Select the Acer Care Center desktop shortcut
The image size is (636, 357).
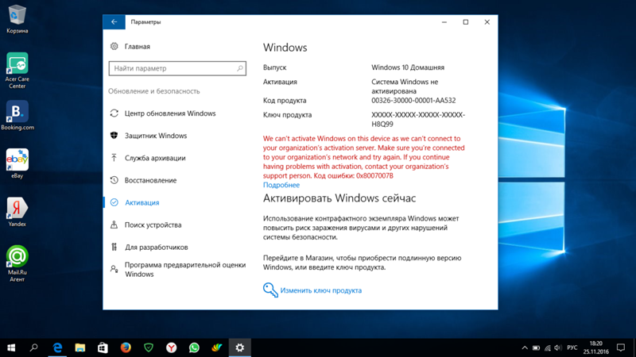17,71
